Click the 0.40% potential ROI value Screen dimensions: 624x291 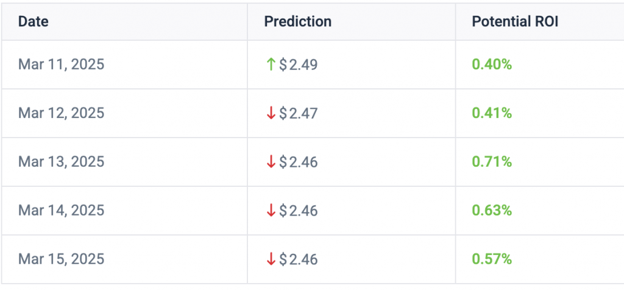click(x=492, y=65)
